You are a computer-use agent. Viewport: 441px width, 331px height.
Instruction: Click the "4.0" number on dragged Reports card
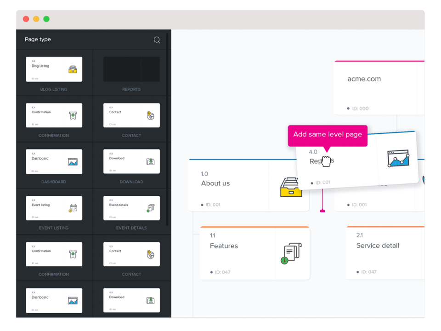(x=313, y=152)
